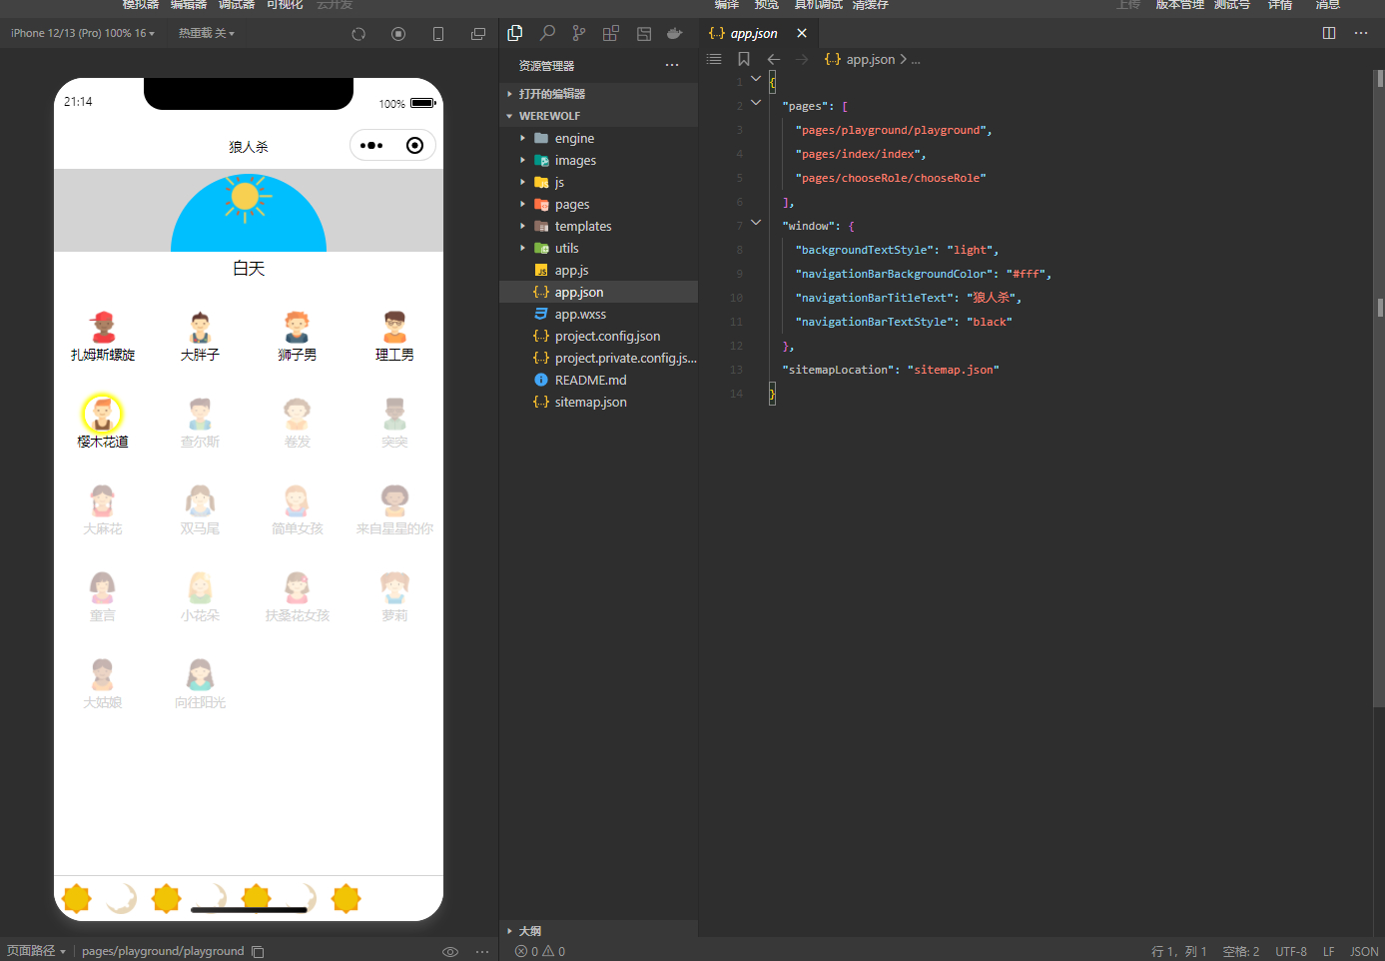Click the errors and warnings counter
1385x961 pixels.
click(540, 952)
